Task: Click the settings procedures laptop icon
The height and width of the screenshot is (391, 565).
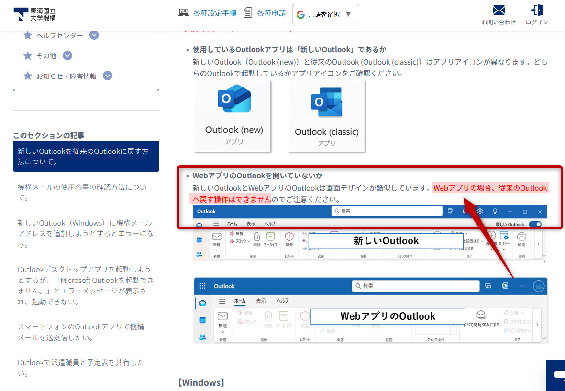Action: [x=184, y=13]
